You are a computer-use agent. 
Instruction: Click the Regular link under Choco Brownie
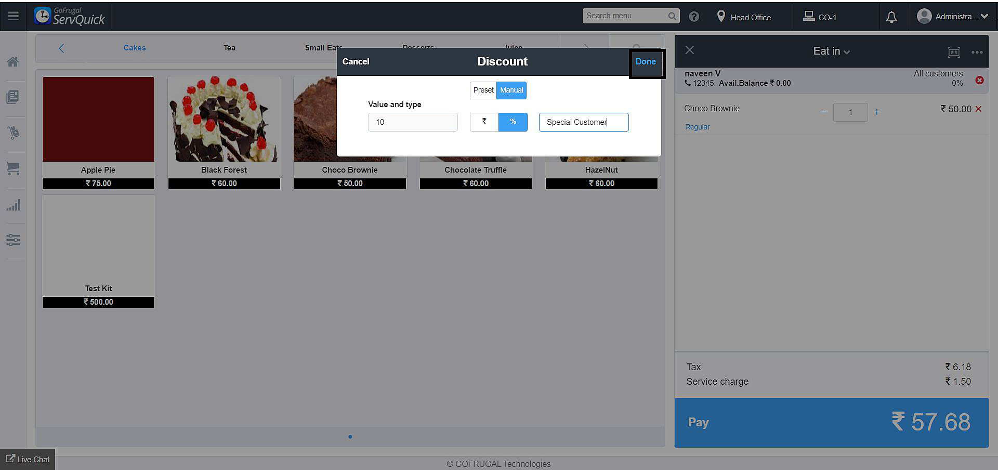click(x=697, y=127)
